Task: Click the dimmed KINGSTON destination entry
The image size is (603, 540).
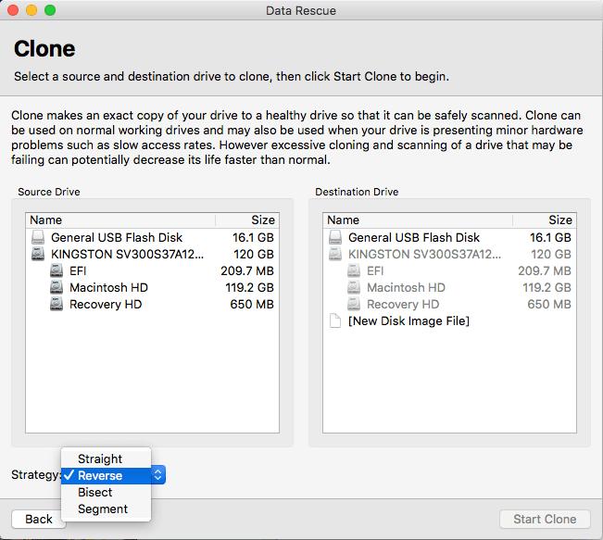Action: click(449, 254)
